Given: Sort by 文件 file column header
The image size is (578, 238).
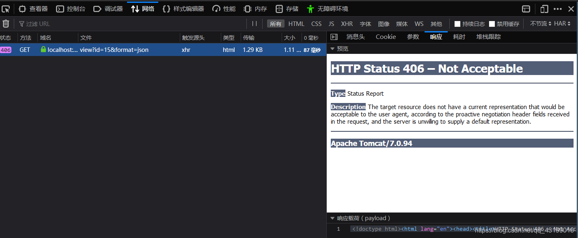Looking at the screenshot, I should (129, 38).
